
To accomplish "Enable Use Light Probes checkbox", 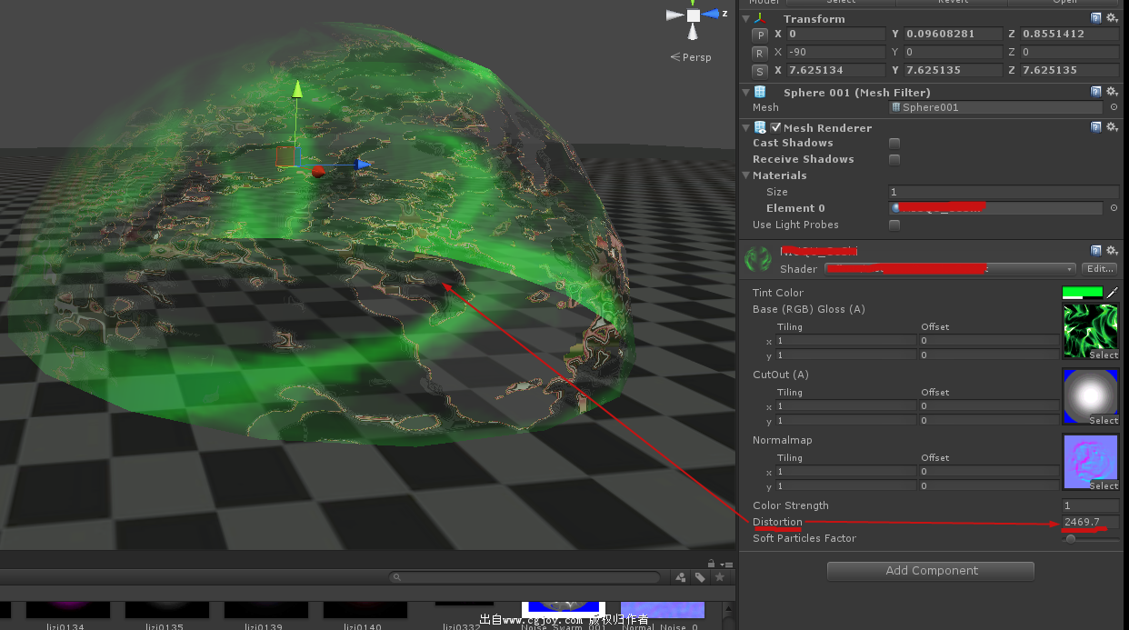I will click(x=894, y=225).
